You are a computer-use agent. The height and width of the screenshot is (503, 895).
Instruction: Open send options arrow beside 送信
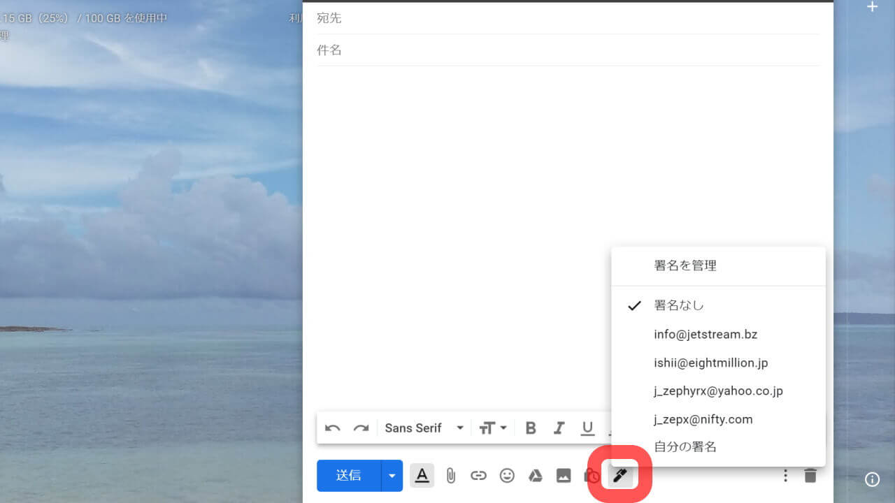pyautogui.click(x=392, y=476)
